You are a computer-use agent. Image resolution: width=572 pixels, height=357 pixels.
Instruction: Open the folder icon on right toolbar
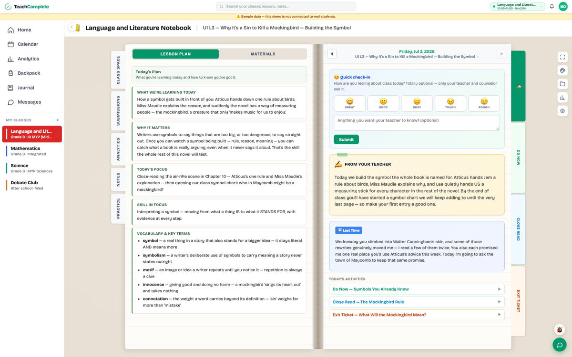tap(562, 84)
